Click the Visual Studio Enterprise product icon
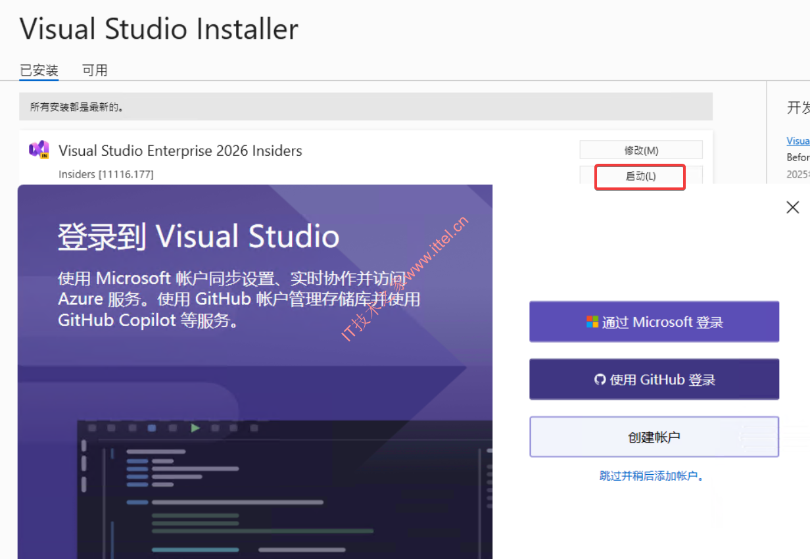This screenshot has height=559, width=810. 39,150
